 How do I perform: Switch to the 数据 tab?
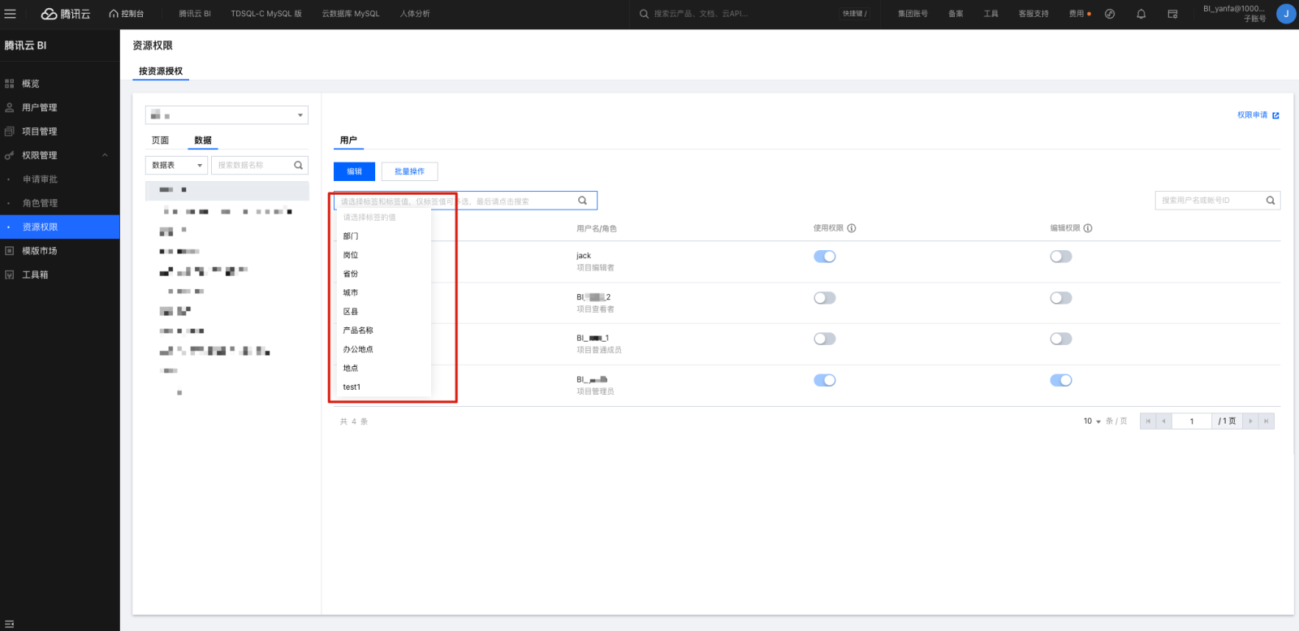(203, 140)
